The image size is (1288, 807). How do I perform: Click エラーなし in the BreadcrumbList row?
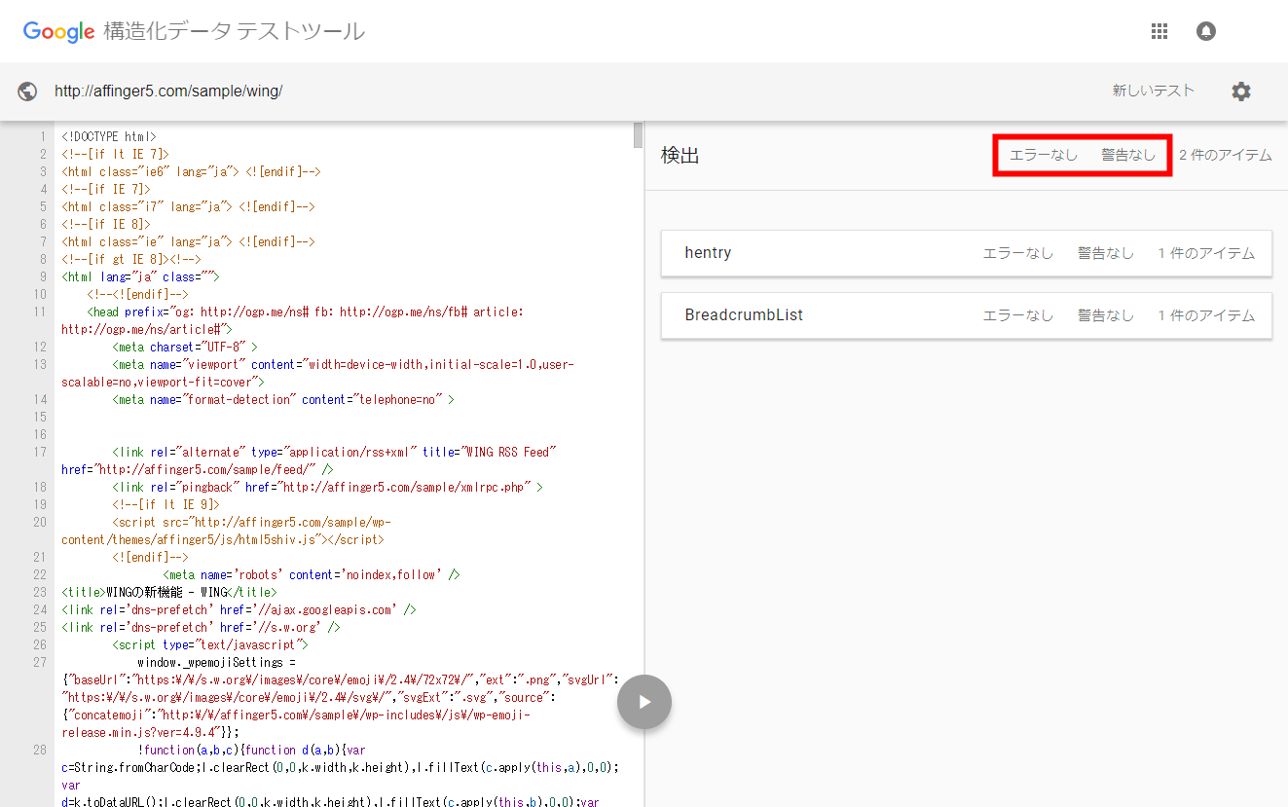1018,315
